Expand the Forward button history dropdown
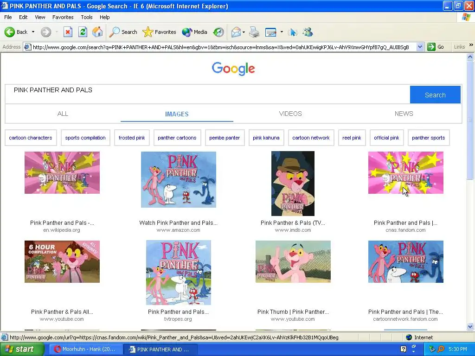 (x=56, y=32)
